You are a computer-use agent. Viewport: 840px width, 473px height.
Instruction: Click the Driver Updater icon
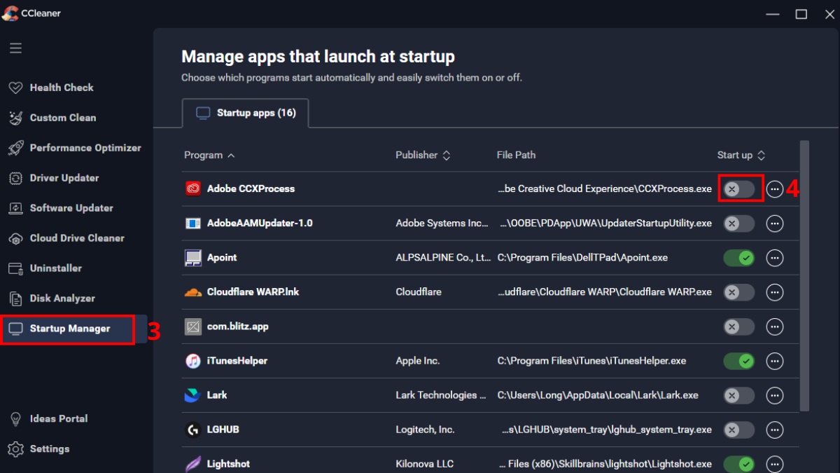click(15, 178)
